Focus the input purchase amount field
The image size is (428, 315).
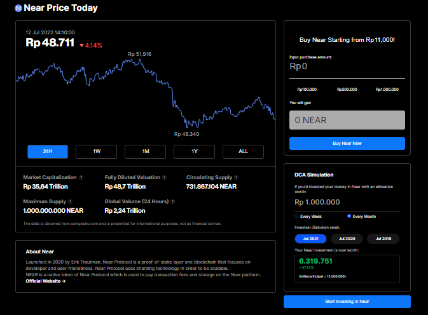tap(347, 67)
